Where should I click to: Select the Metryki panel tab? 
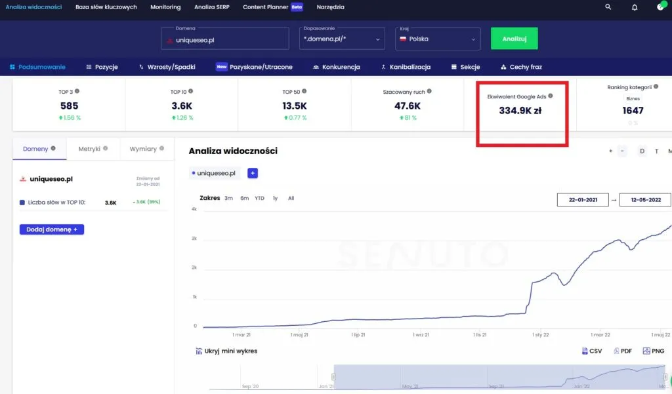coord(93,149)
